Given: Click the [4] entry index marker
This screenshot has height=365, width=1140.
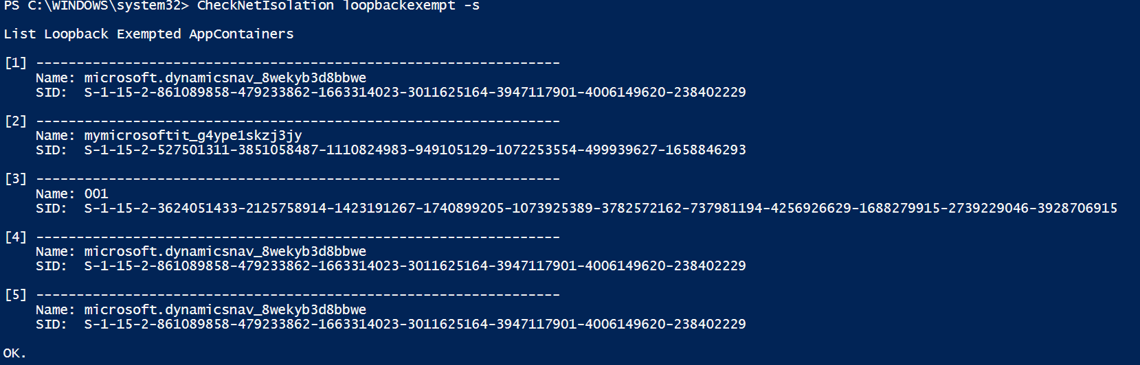Looking at the screenshot, I should click(x=15, y=237).
